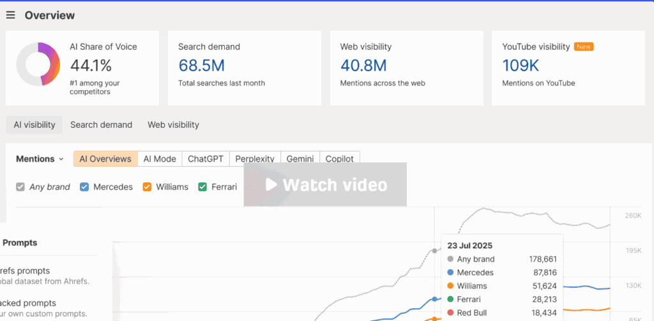Toggle the Any brand checkbox

(20, 187)
